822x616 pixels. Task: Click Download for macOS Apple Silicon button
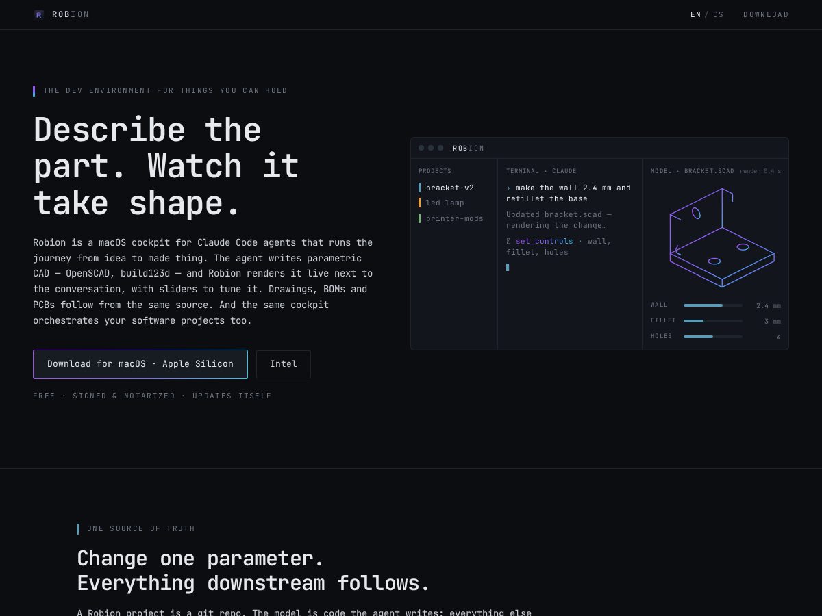tap(140, 364)
